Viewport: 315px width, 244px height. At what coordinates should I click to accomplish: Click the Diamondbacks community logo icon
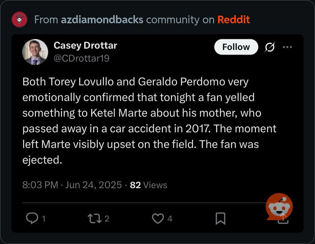pos(19,20)
